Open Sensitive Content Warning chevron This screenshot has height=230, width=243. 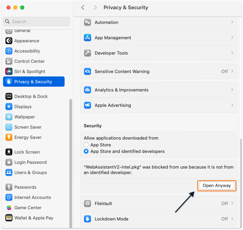tap(232, 71)
